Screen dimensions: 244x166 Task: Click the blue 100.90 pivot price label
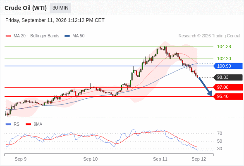pyautogui.click(x=228, y=66)
